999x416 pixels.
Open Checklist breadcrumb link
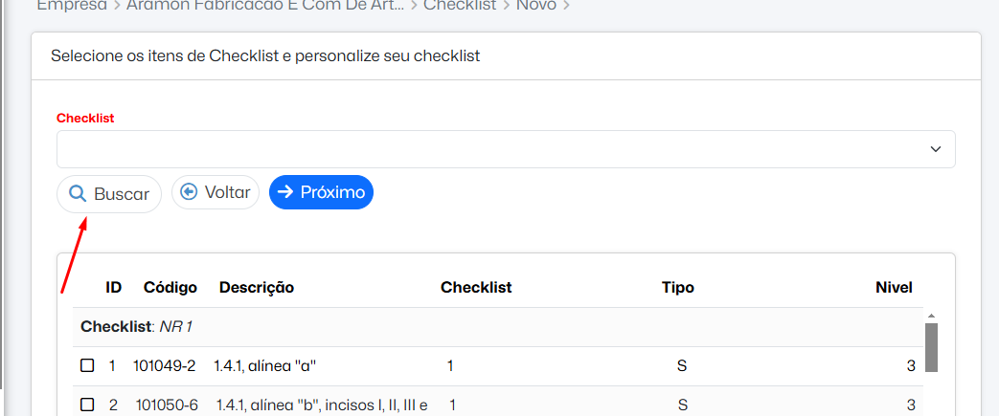click(x=460, y=5)
